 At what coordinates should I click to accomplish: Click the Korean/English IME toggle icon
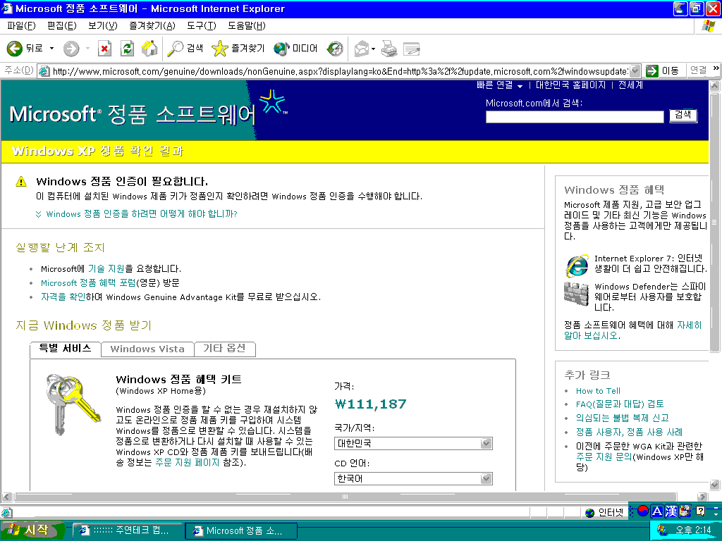(643, 511)
